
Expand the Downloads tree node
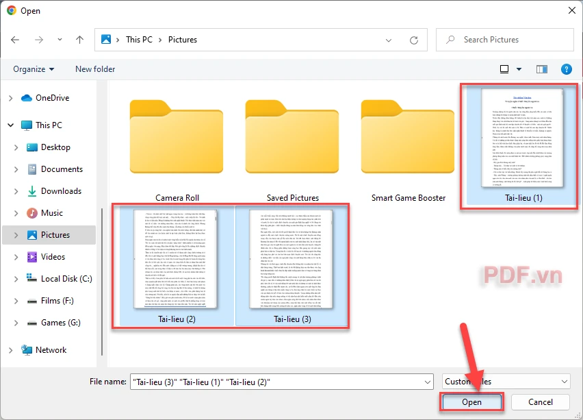click(x=16, y=191)
